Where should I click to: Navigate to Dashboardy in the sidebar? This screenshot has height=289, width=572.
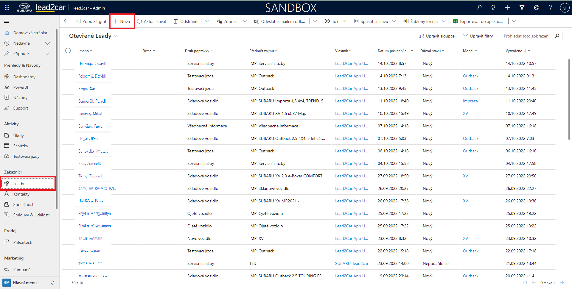24,77
